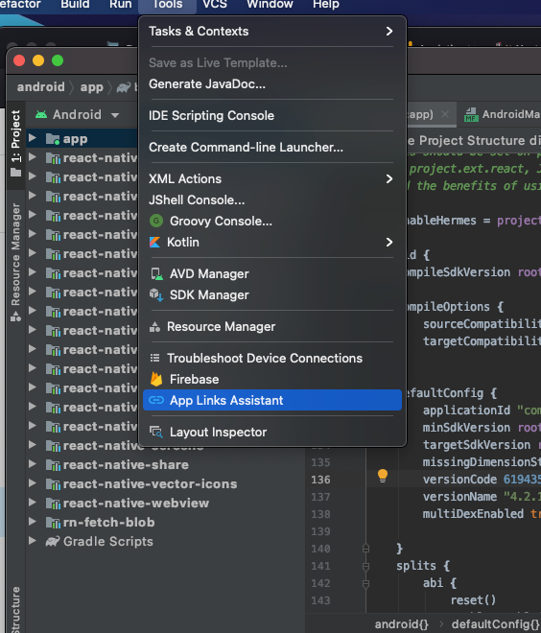Toggle the Resource Manager side panel
Viewport: 541px width, 633px height.
(x=15, y=262)
